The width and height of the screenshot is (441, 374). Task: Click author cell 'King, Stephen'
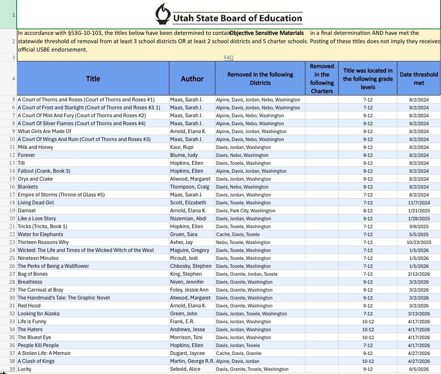[192, 274]
